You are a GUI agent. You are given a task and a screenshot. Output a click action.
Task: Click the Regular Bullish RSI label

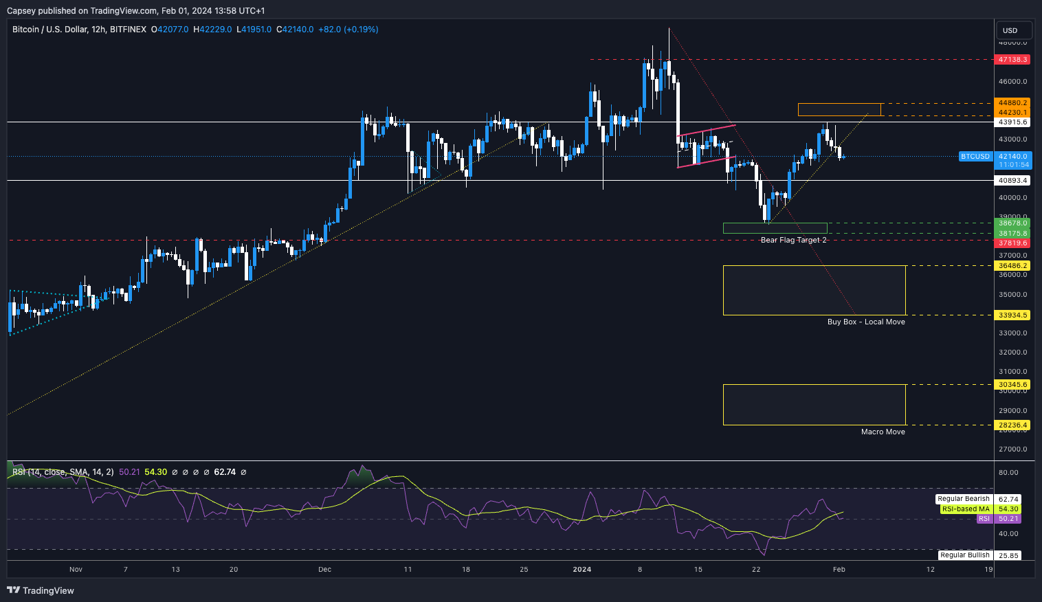965,555
